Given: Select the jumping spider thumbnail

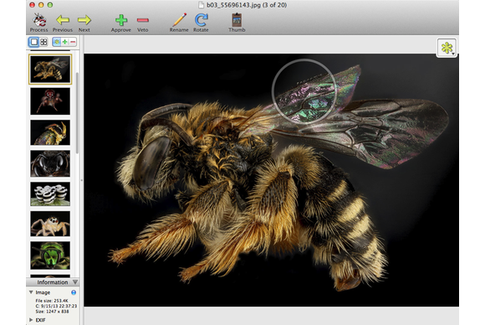Looking at the screenshot, I should click(50, 224).
